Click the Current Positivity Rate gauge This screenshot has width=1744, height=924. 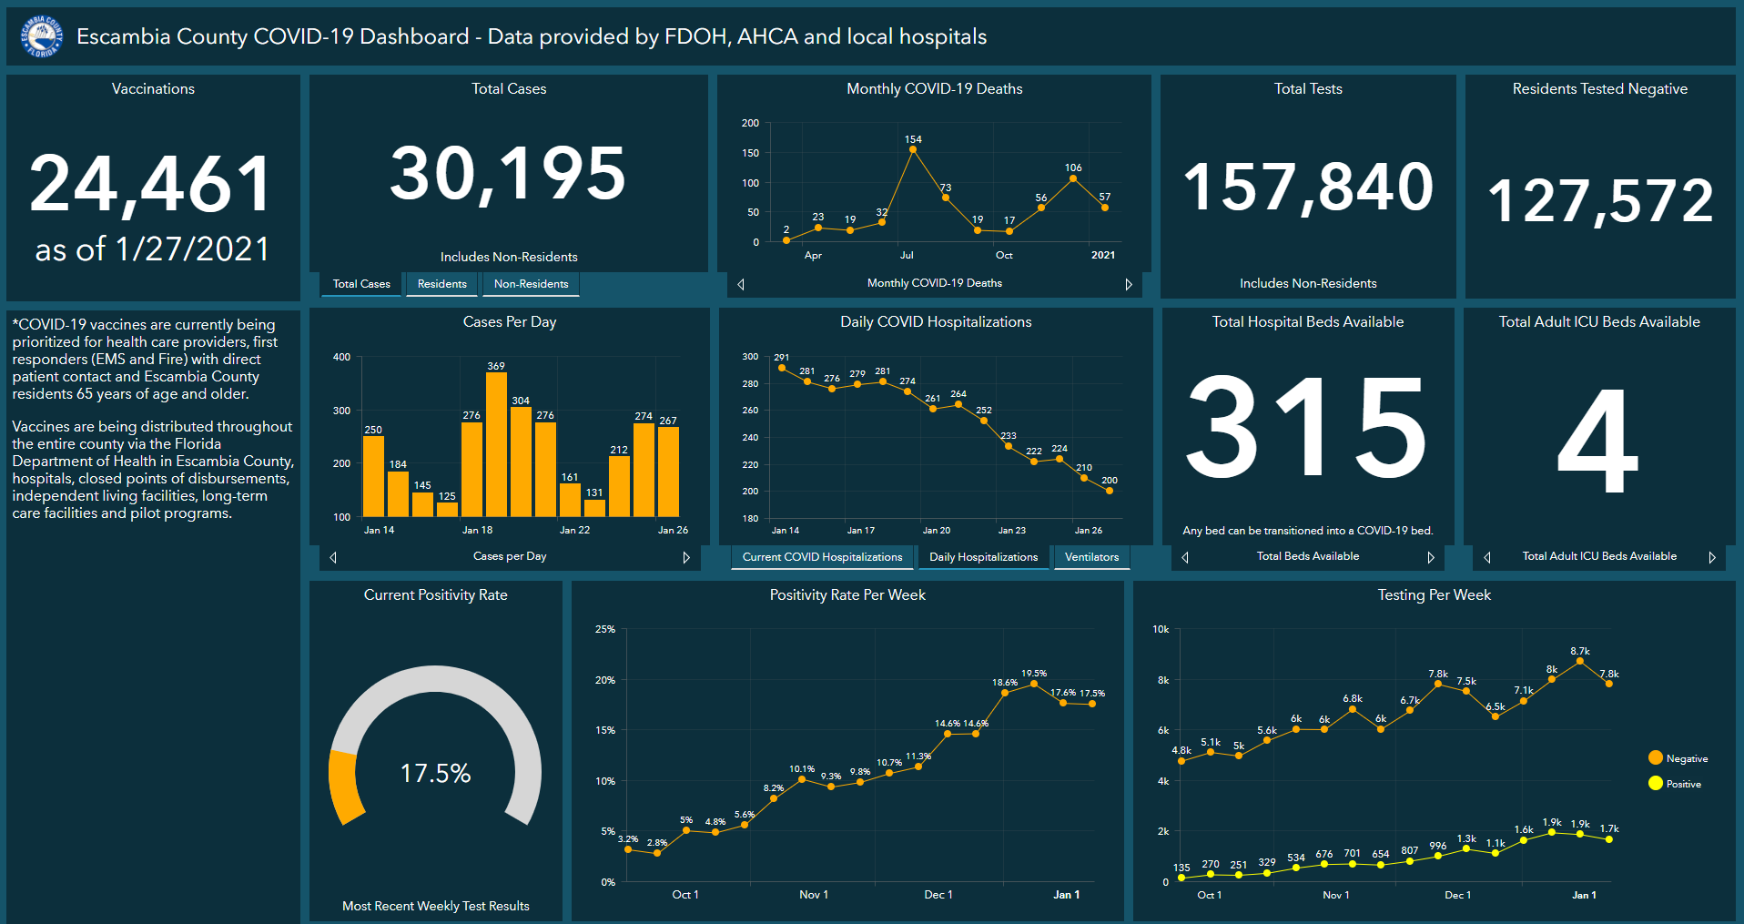(x=436, y=771)
